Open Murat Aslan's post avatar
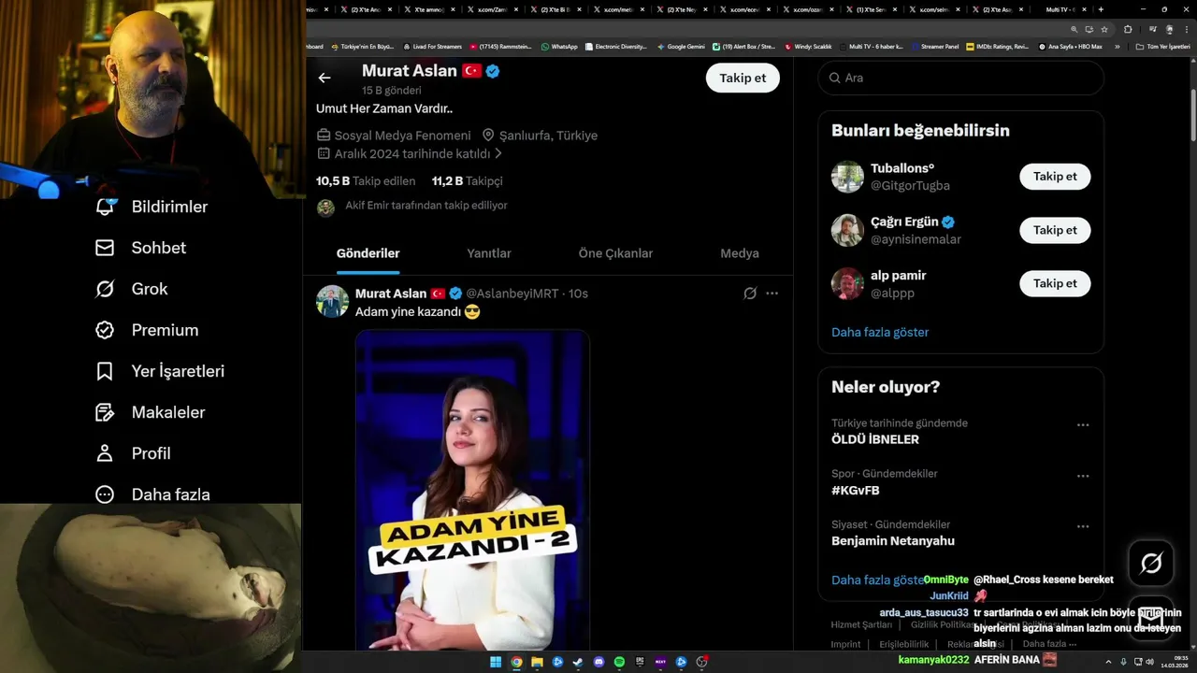Screen dimensions: 1197x673 332,301
